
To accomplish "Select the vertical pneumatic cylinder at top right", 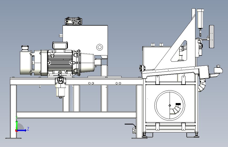I will (x=200, y=19).
